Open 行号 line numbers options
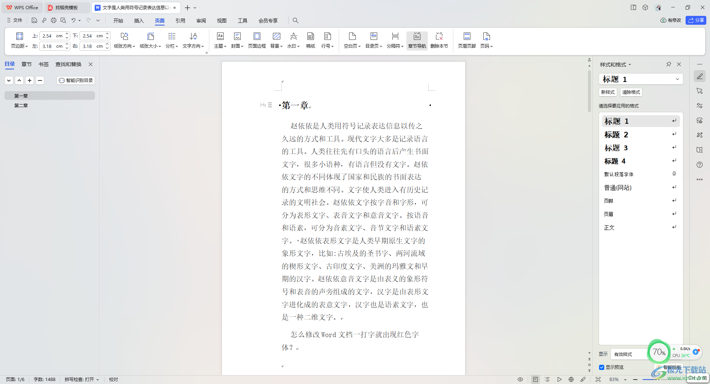This screenshot has height=384, width=710. tap(327, 40)
